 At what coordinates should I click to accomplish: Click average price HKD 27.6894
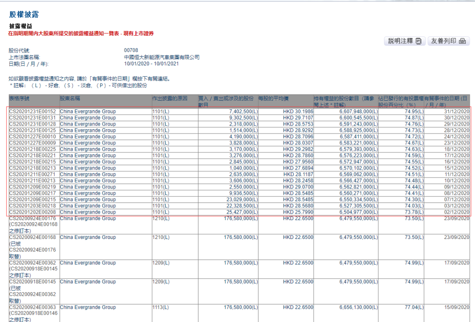point(298,168)
